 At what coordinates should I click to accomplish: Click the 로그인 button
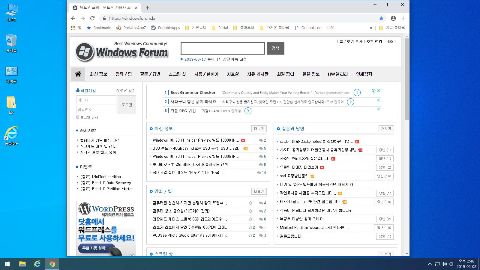127,105
